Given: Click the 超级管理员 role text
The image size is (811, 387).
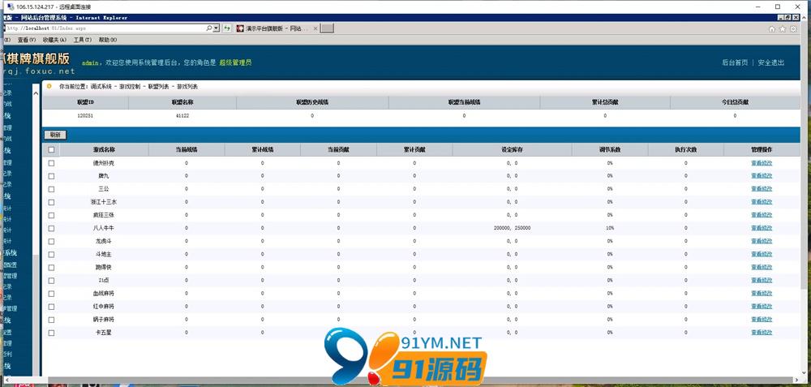Looking at the screenshot, I should click(235, 62).
